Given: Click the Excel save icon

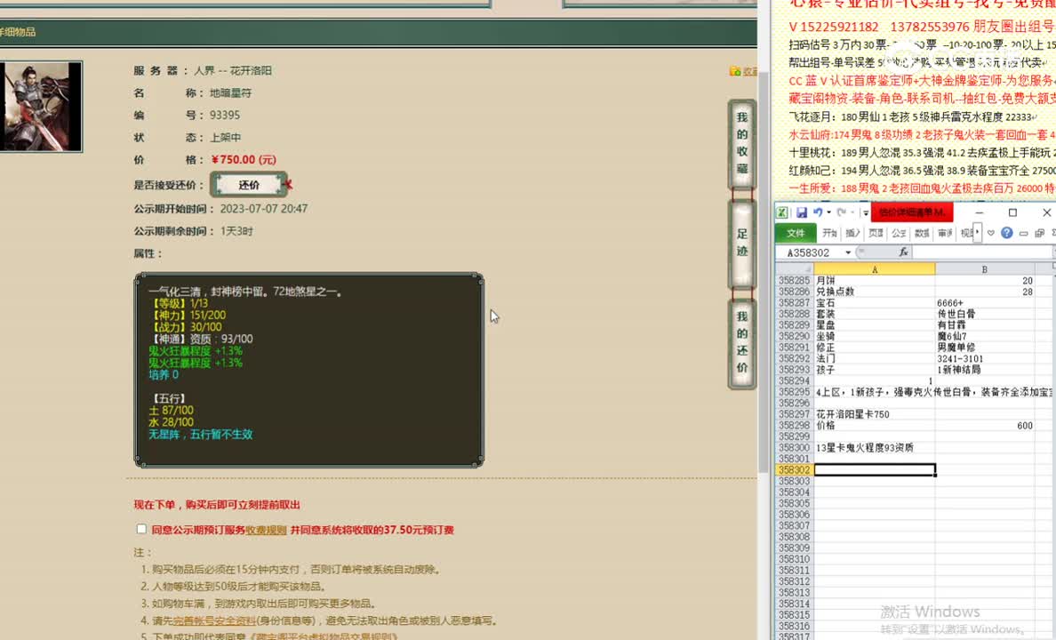Looking at the screenshot, I should point(801,213).
